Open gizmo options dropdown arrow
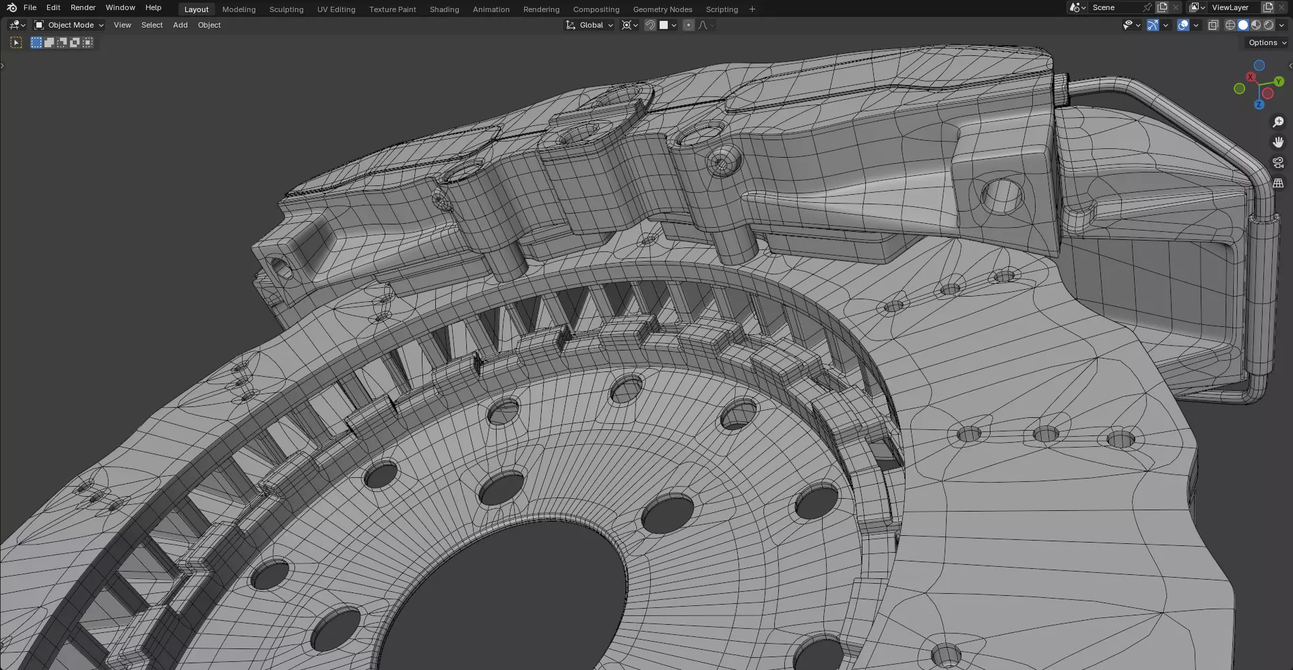 (x=1166, y=25)
